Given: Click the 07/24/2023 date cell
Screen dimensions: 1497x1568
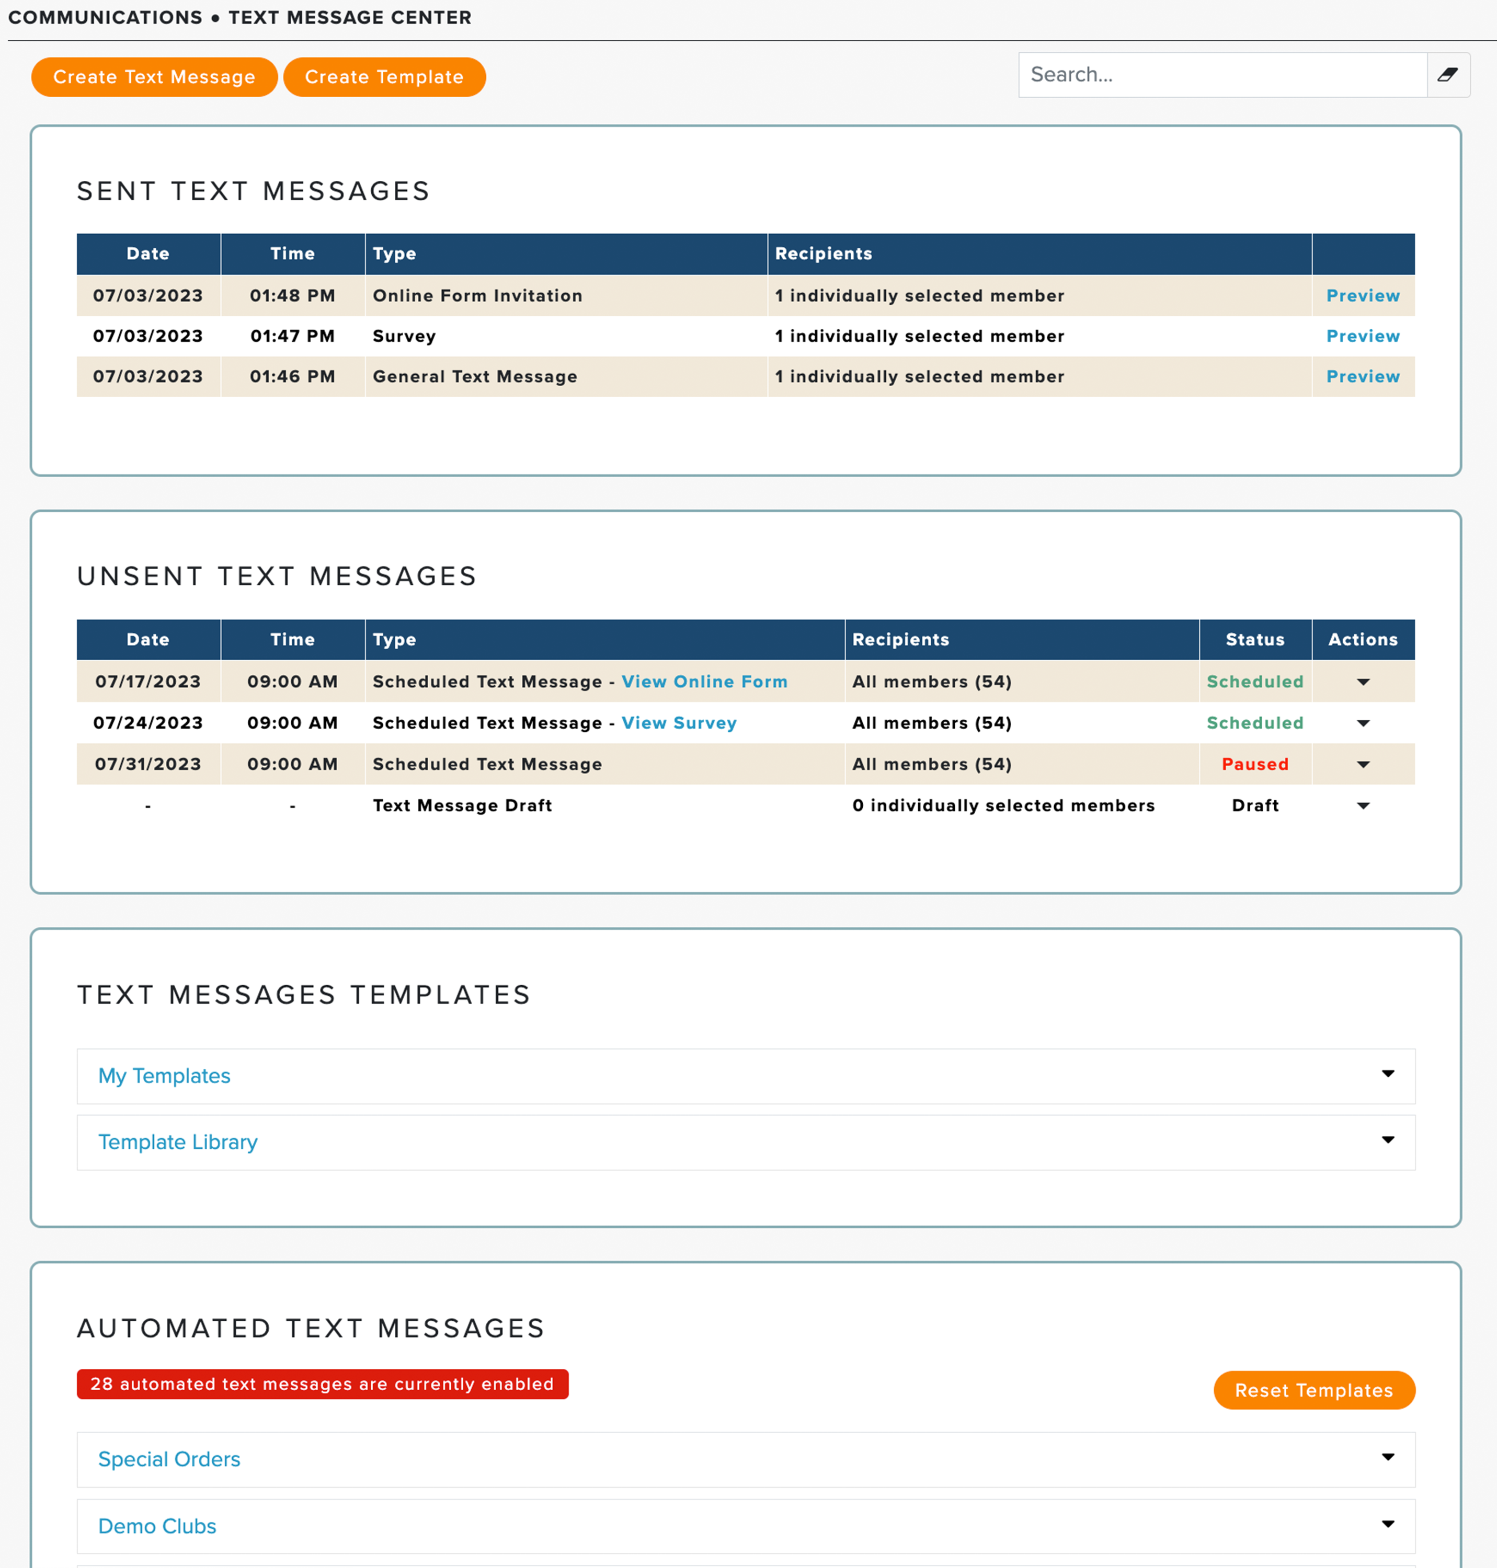Looking at the screenshot, I should [x=148, y=723].
